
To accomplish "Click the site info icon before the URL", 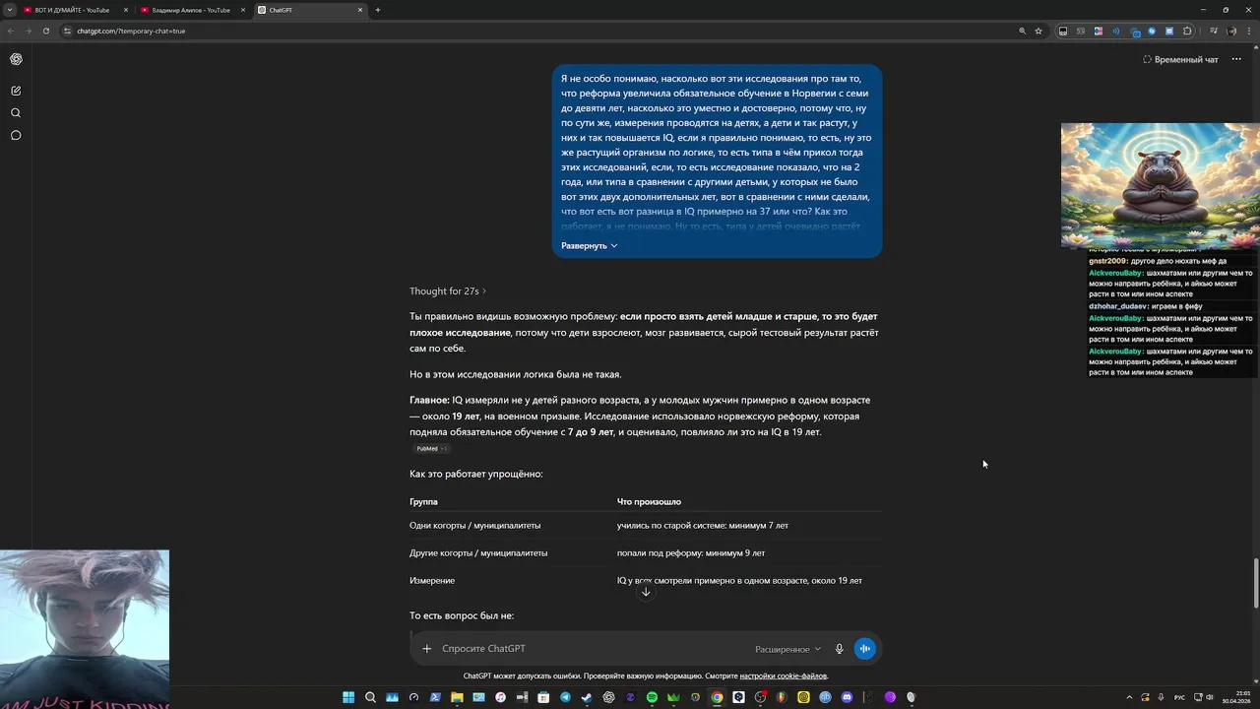I will point(67,31).
